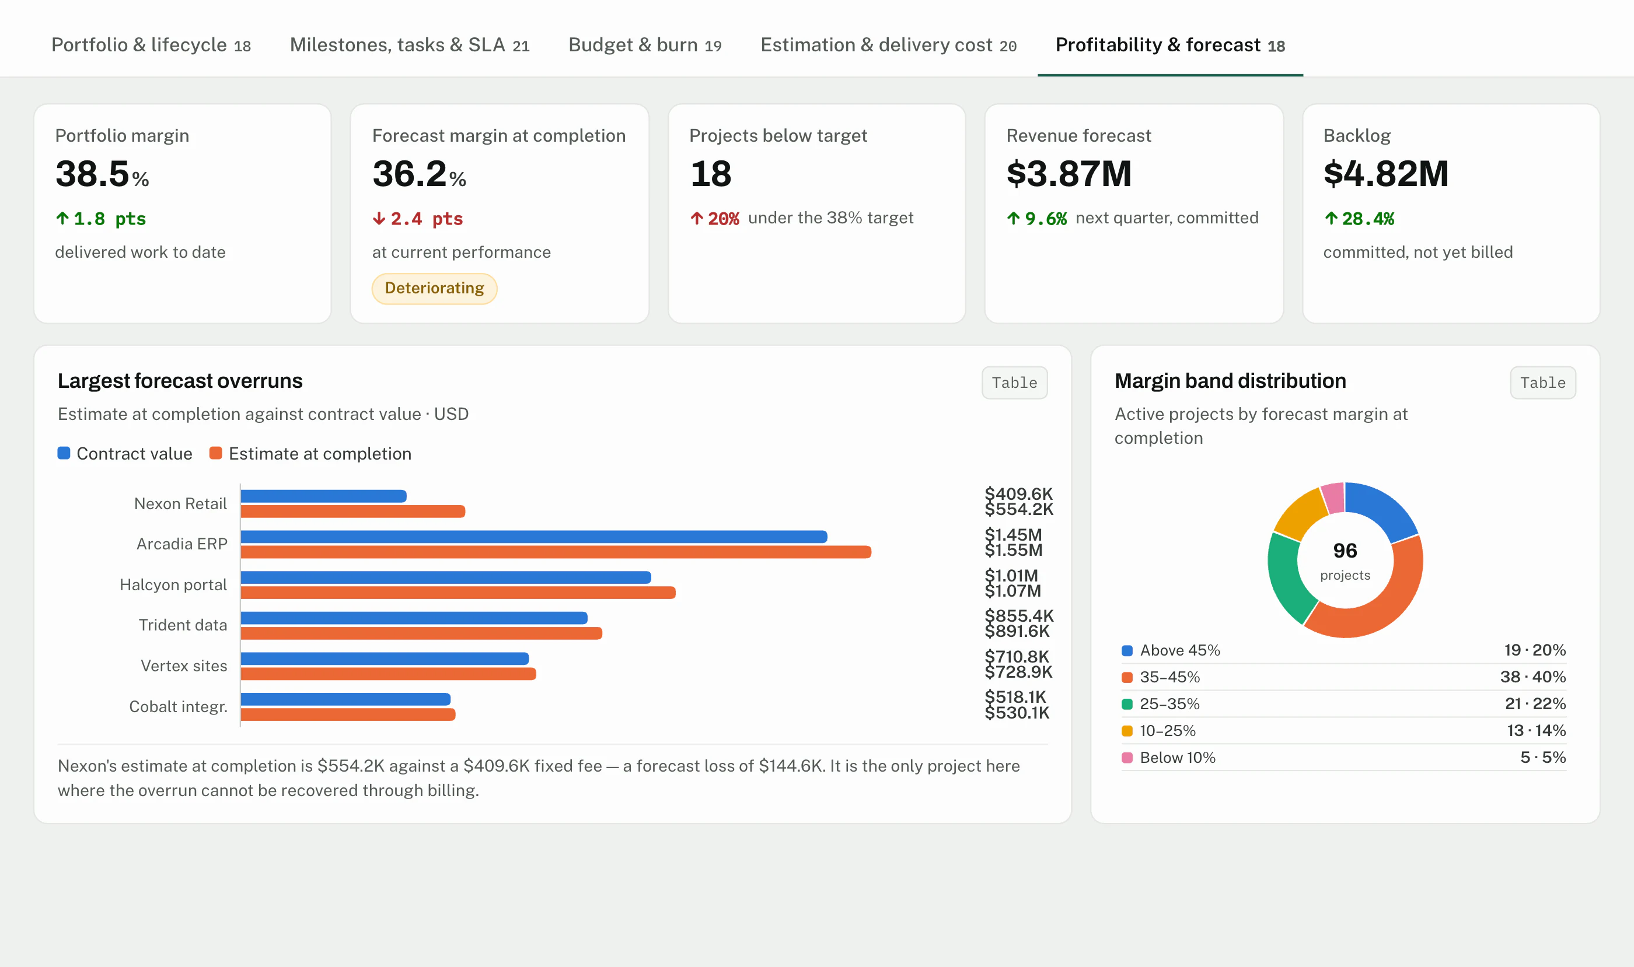Switch to Milestones, tasks & SLA tab
The image size is (1634, 967).
click(410, 45)
